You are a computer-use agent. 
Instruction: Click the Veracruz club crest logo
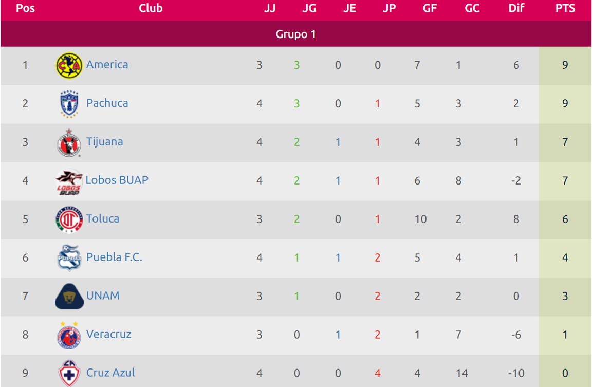point(69,335)
